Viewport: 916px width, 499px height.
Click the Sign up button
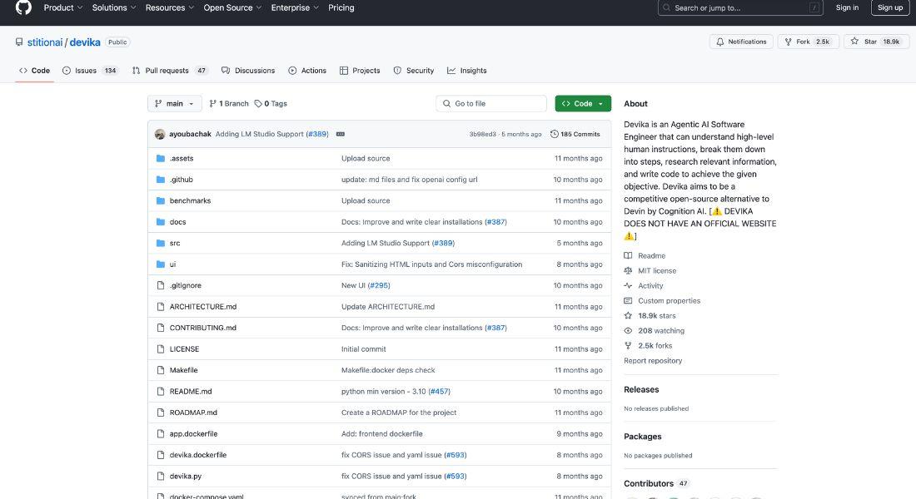coord(890,7)
